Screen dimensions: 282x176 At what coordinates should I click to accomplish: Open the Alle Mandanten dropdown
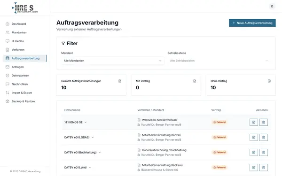click(113, 61)
